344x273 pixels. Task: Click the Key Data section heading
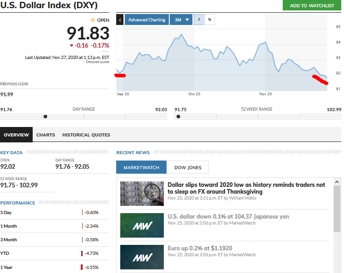pyautogui.click(x=11, y=153)
